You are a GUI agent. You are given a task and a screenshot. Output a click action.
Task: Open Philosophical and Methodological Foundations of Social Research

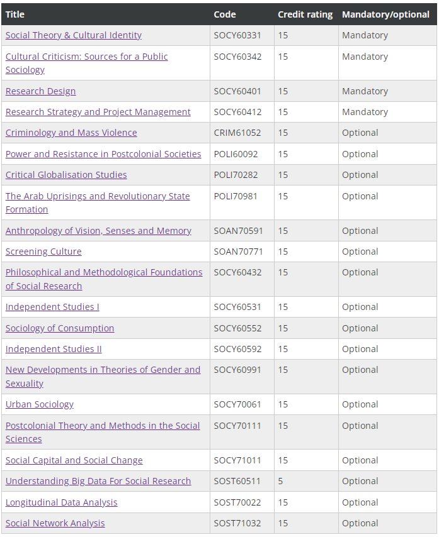104,272
